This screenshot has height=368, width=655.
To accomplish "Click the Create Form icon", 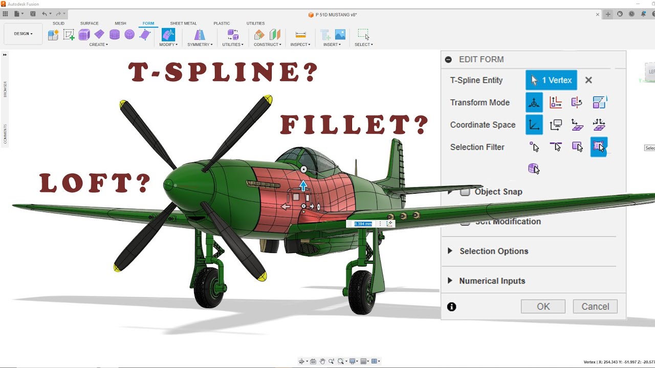I will (x=53, y=34).
